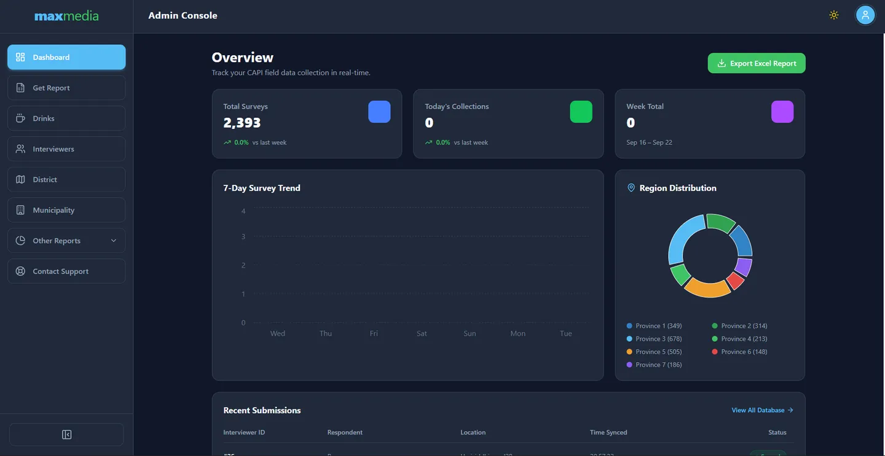This screenshot has width=885, height=456.
Task: Click View All Database link
Action: point(762,410)
